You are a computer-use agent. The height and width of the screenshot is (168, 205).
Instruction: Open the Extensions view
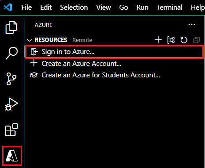point(11,130)
